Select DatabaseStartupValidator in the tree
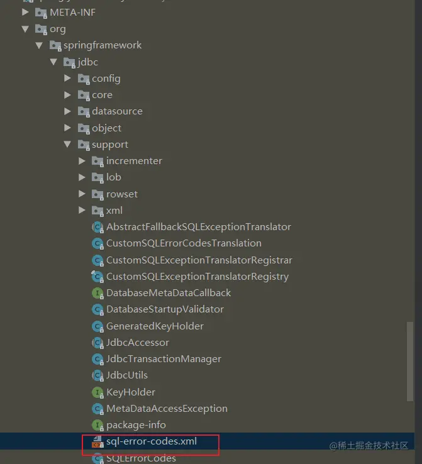 point(165,309)
